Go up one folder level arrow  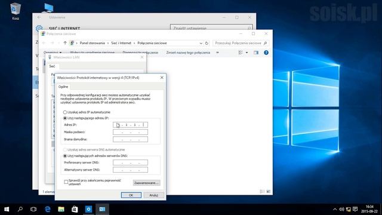point(65,43)
